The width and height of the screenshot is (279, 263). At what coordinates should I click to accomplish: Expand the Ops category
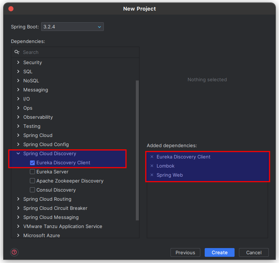click(x=18, y=108)
